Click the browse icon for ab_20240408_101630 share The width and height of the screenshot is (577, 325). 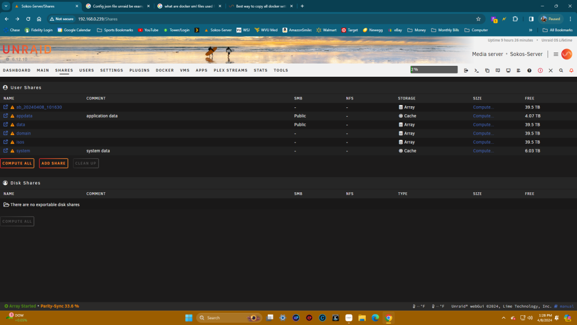[6, 107]
